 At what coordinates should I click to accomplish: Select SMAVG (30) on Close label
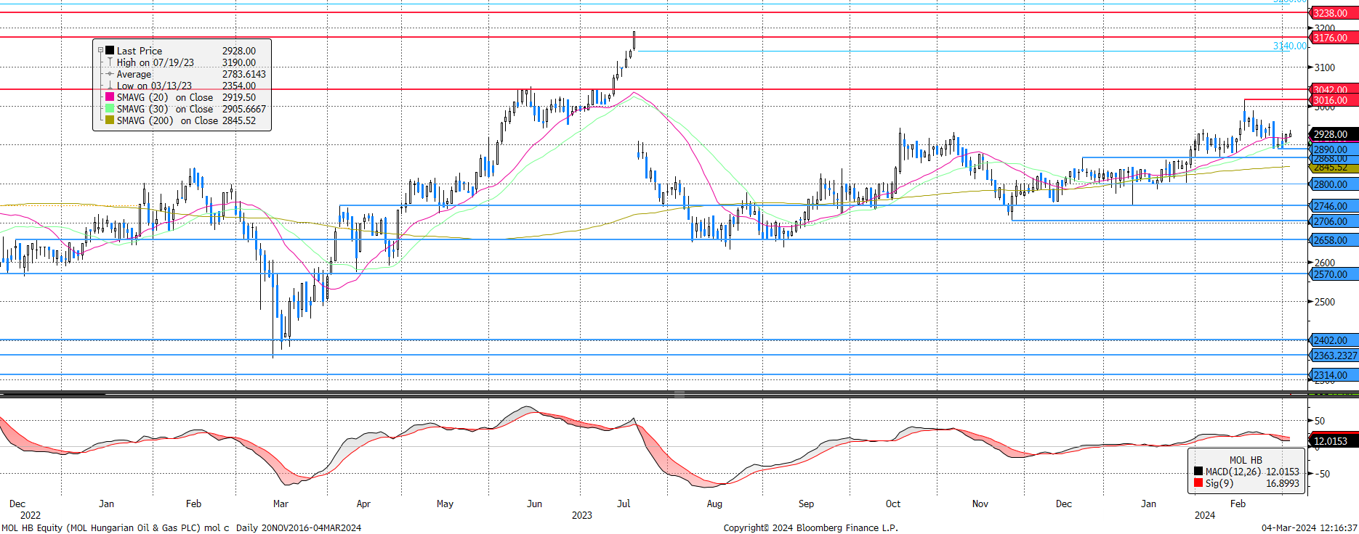(165, 109)
